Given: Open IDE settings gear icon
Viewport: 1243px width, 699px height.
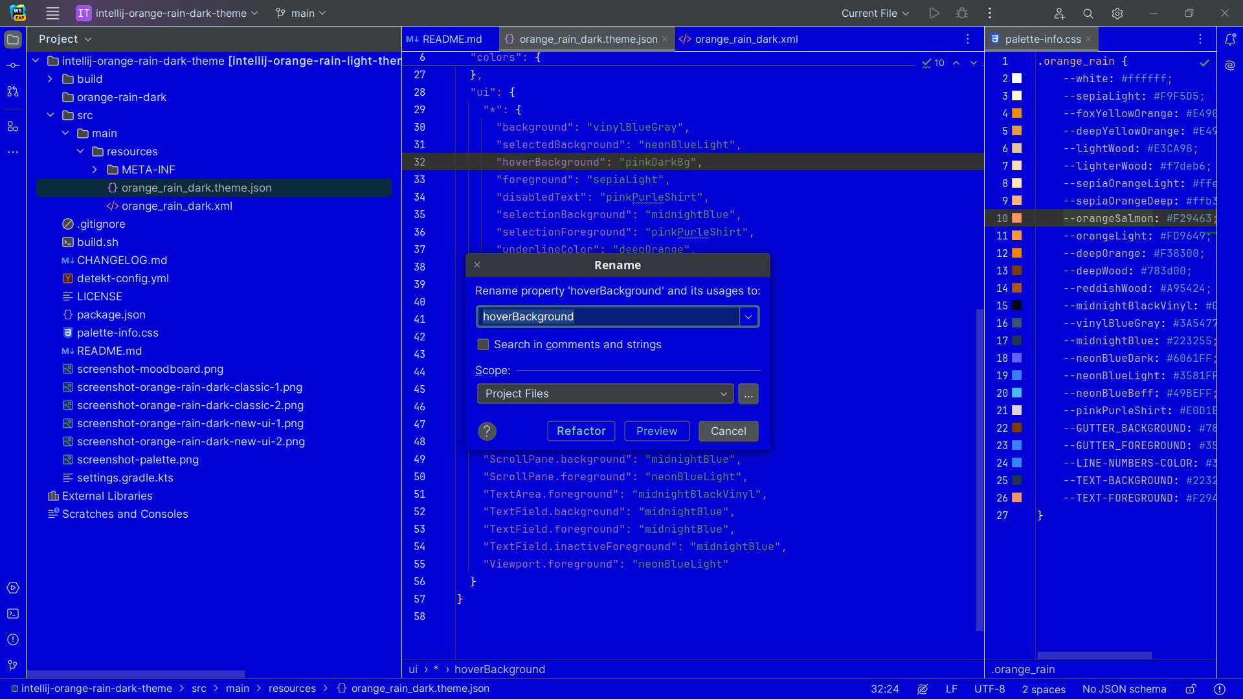Looking at the screenshot, I should (1117, 14).
